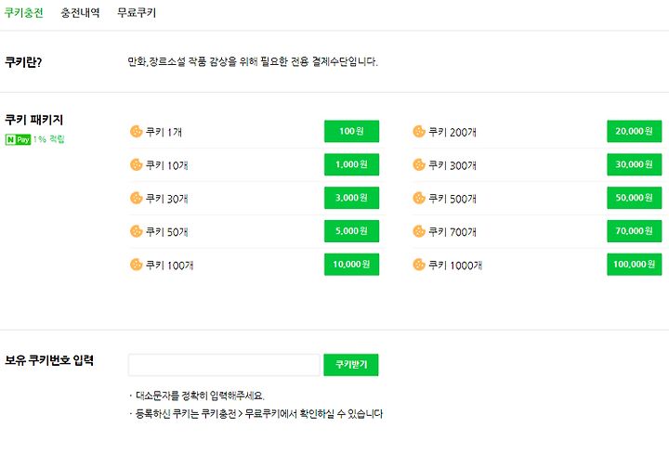669x454 pixels.
Task: Focus the cookie number input field
Action: tap(224, 365)
